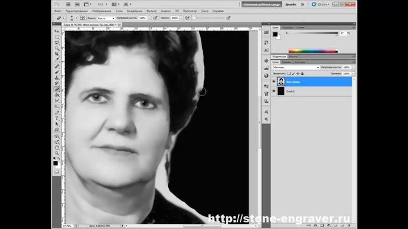Select the Move tool in the toolbox

(57, 31)
